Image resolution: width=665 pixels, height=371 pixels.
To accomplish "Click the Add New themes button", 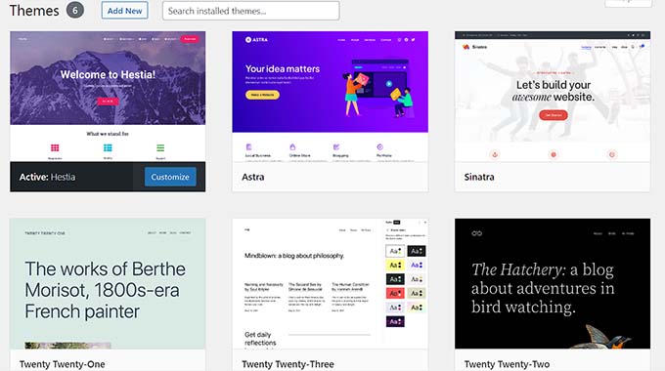I will coord(125,11).
